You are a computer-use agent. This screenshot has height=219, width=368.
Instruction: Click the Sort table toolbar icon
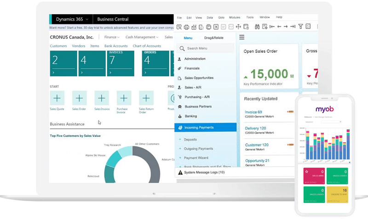click(308, 27)
